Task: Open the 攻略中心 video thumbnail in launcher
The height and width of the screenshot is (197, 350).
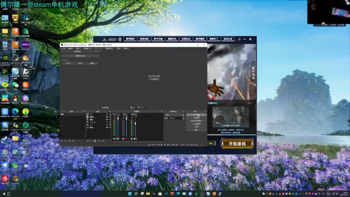Action: click(x=231, y=117)
